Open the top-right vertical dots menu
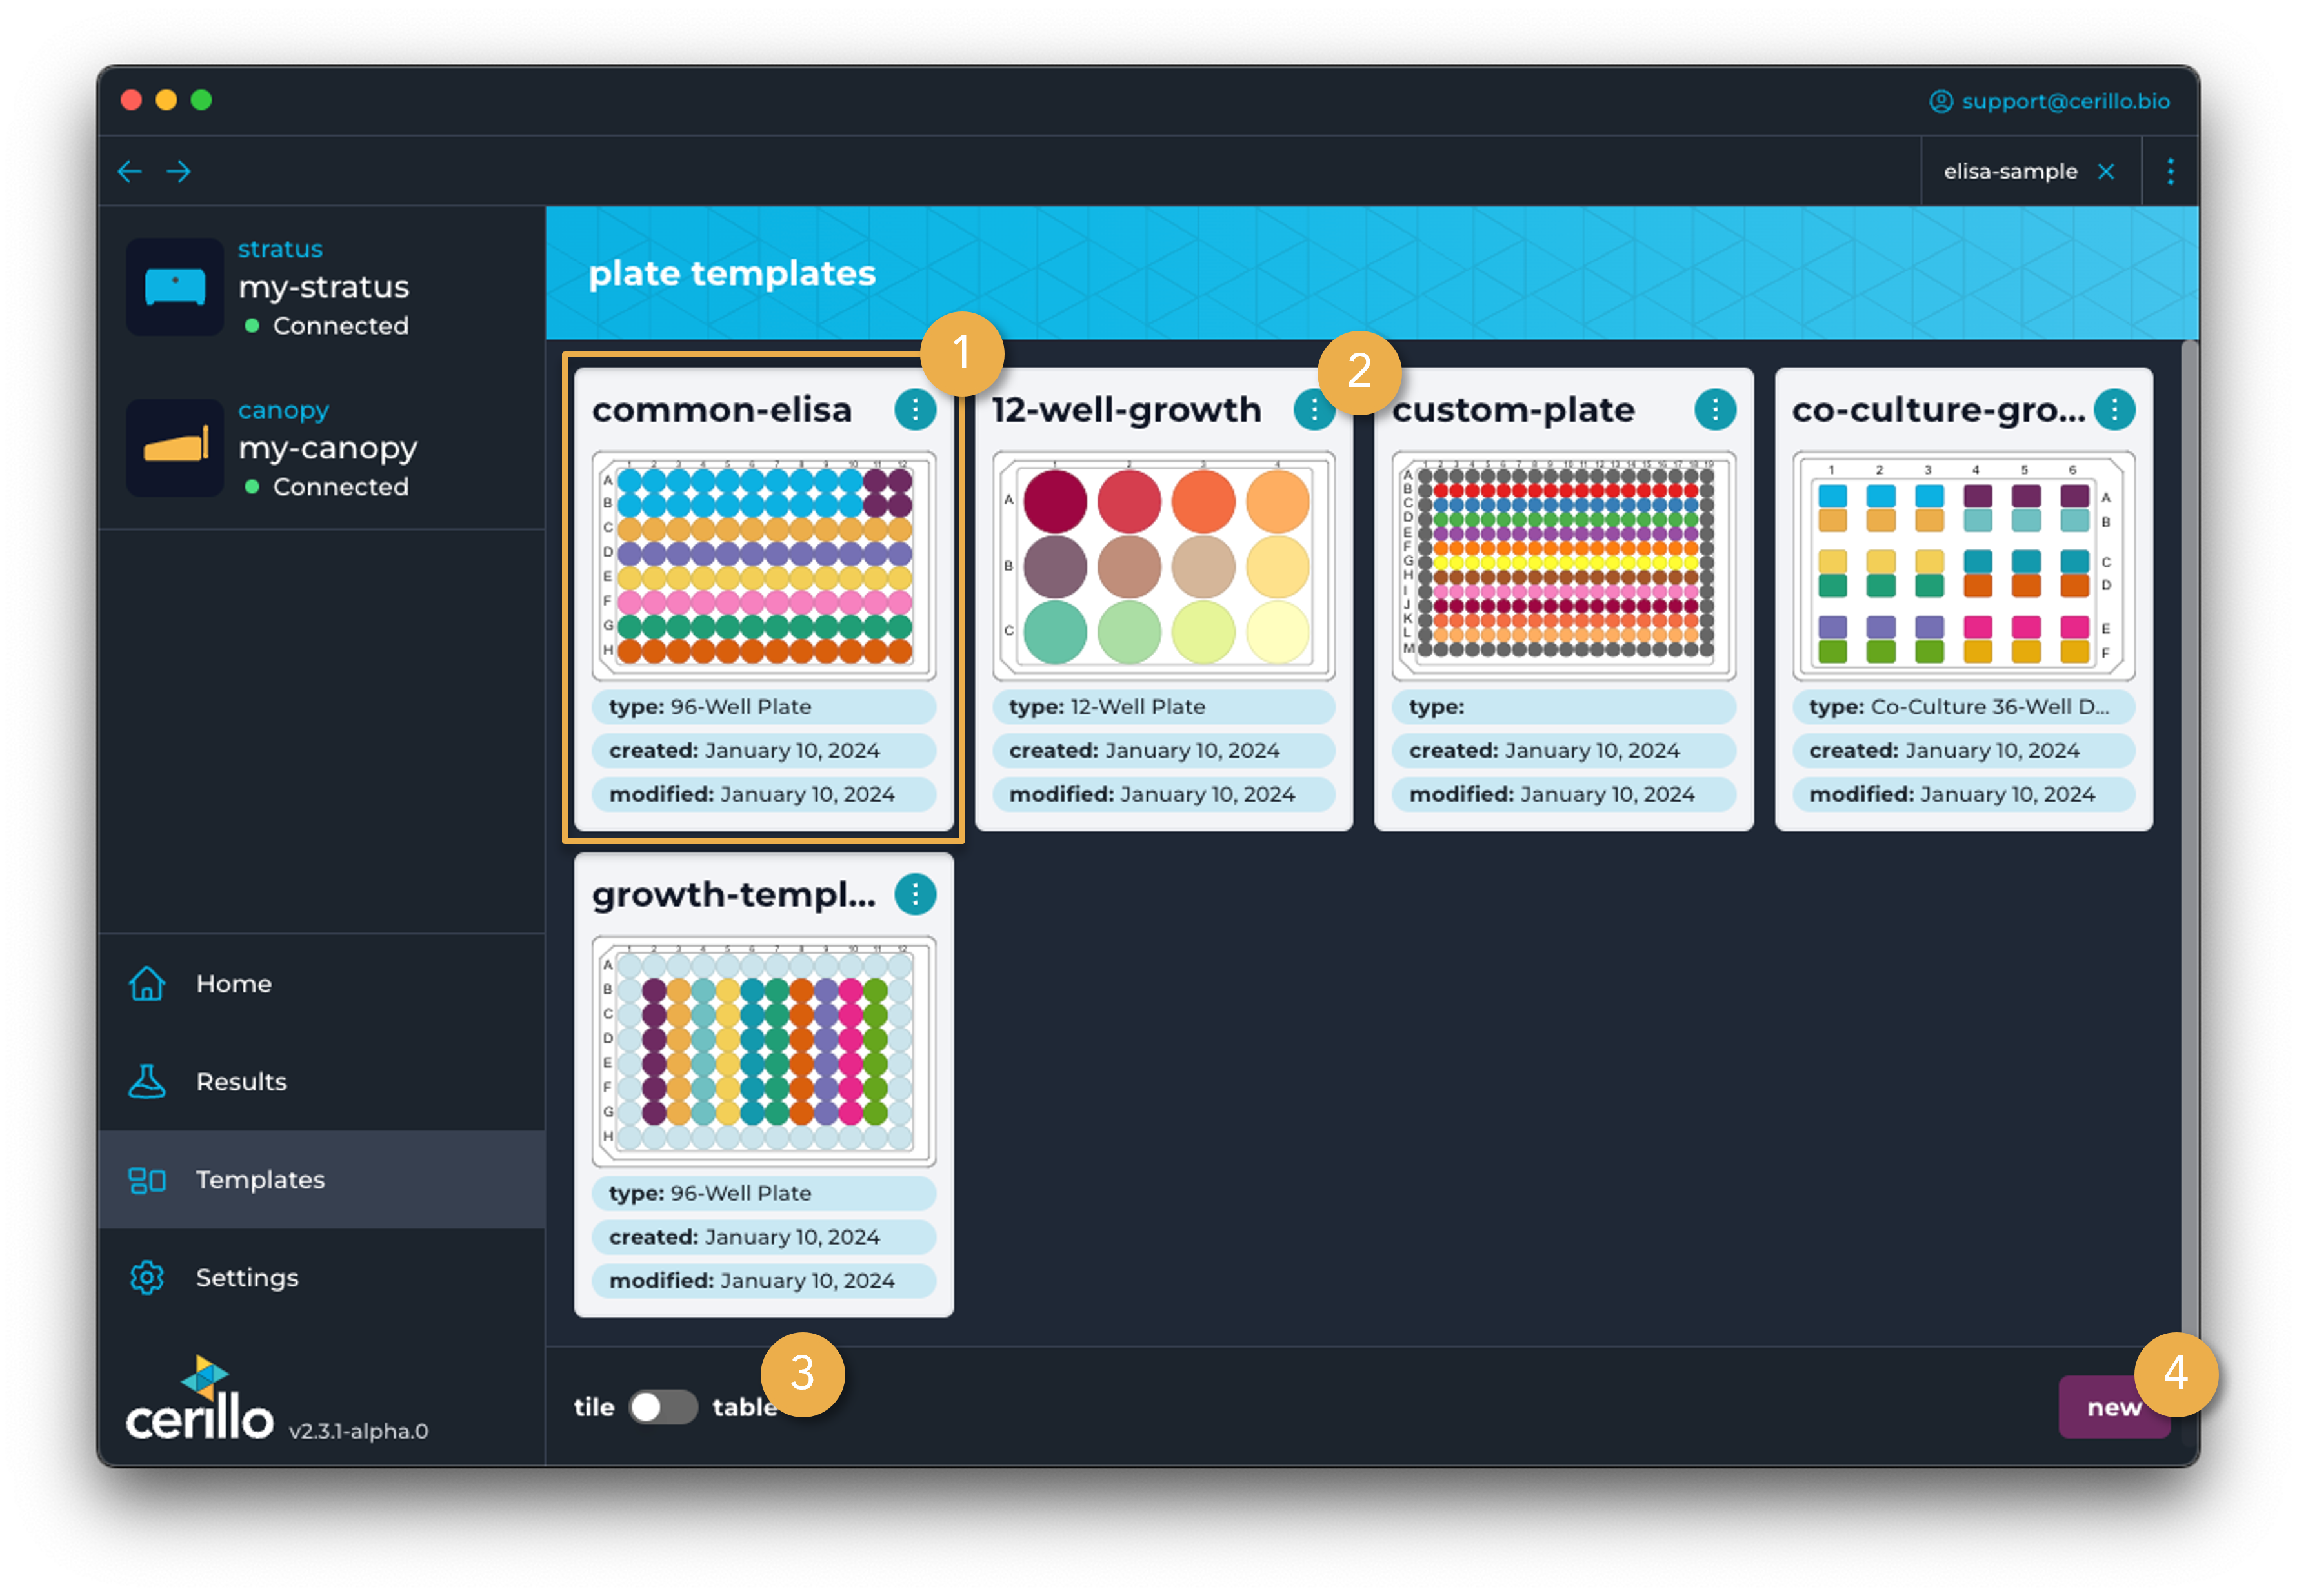Image resolution: width=2297 pixels, height=1596 pixels. point(2170,171)
